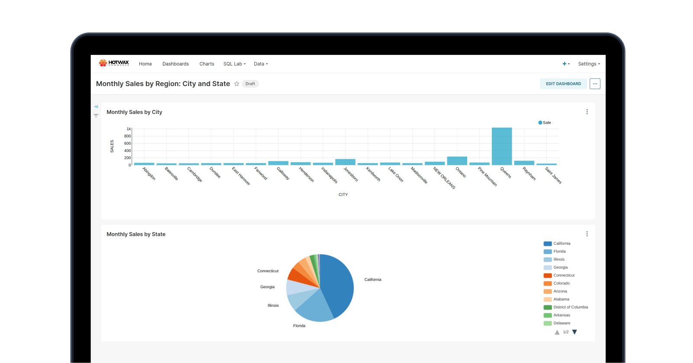The image size is (693, 363).
Task: Click the dashboard title text
Action: [163, 84]
